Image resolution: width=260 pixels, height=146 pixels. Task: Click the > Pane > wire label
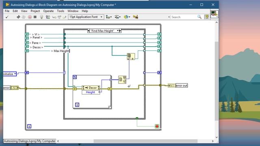coord(35,43)
